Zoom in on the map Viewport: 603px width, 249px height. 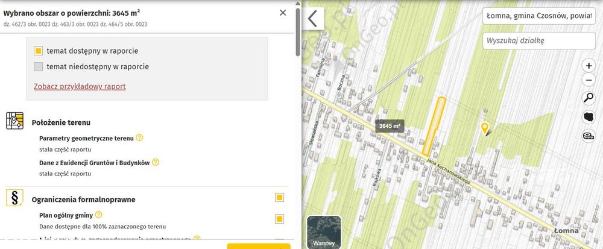(589, 66)
